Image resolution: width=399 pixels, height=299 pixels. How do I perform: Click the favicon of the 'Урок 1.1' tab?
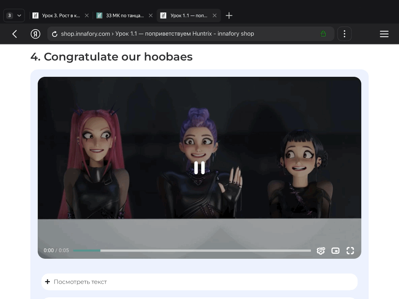pyautogui.click(x=163, y=15)
